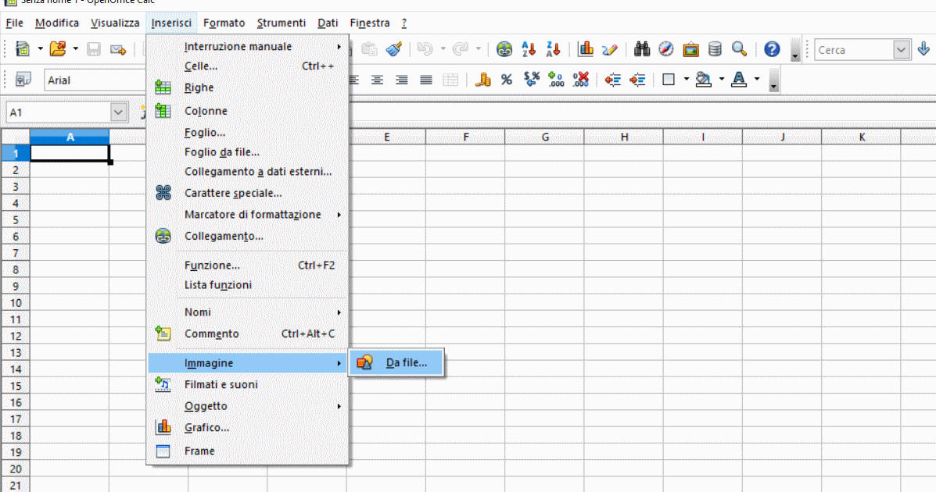Click the Sort Ascending toolbar icon
The width and height of the screenshot is (936, 492).
coord(529,49)
